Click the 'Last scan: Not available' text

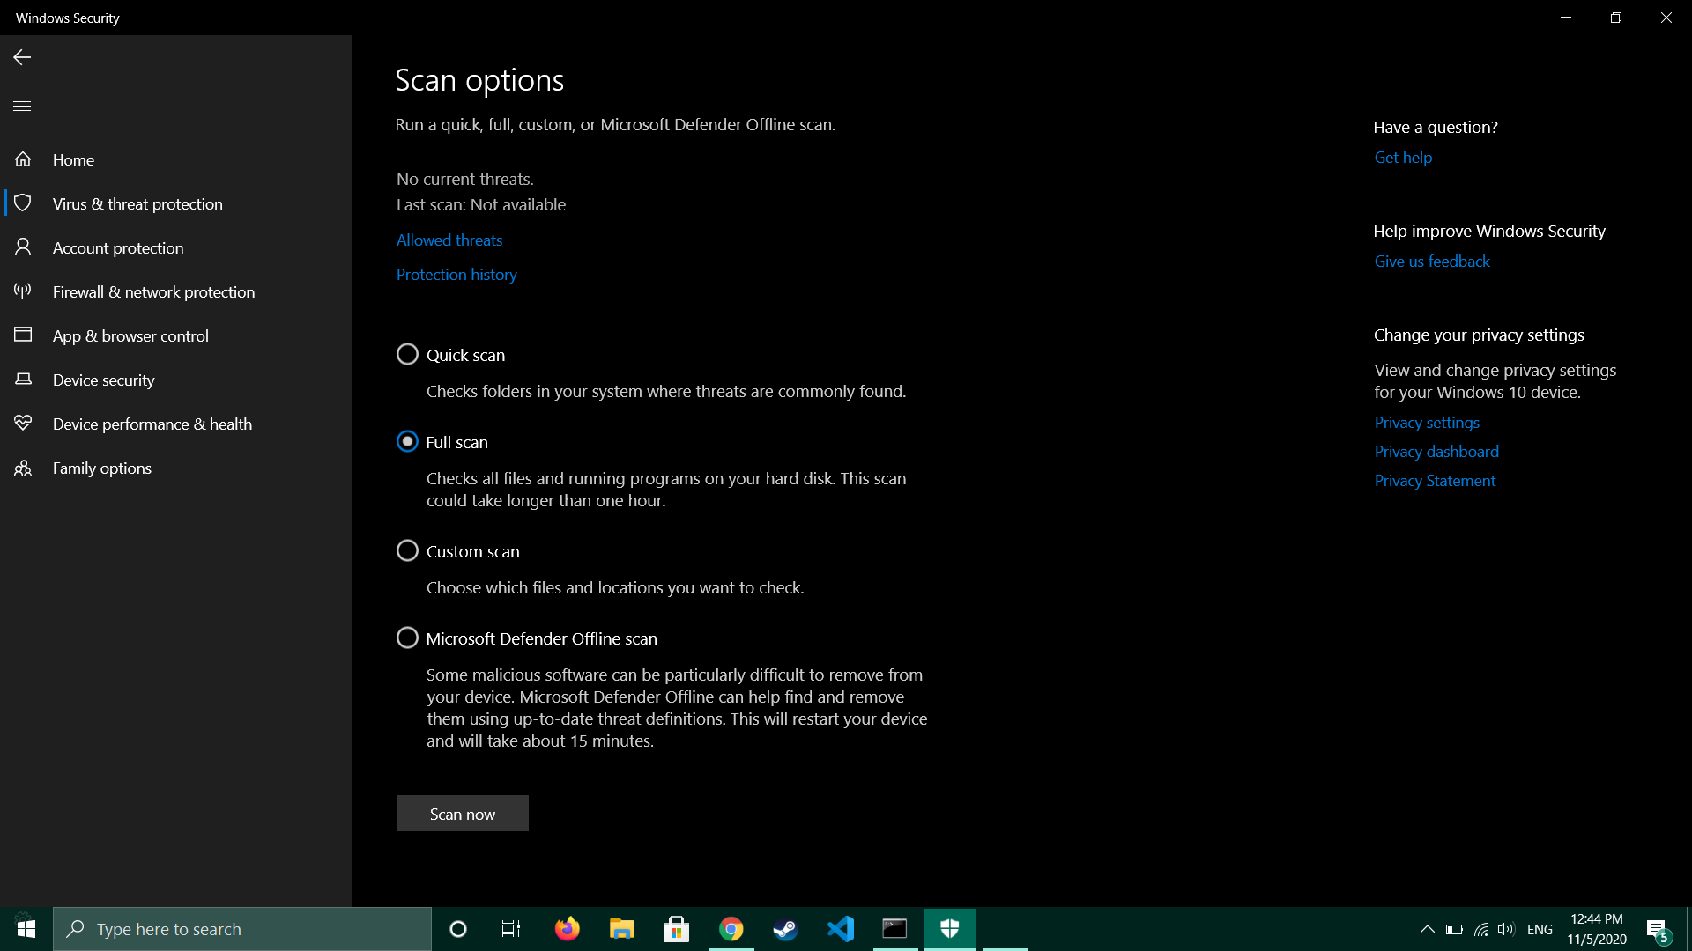click(x=481, y=205)
